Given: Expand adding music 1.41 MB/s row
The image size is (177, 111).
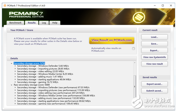Looking at the screenshot, I should point(15,77).
